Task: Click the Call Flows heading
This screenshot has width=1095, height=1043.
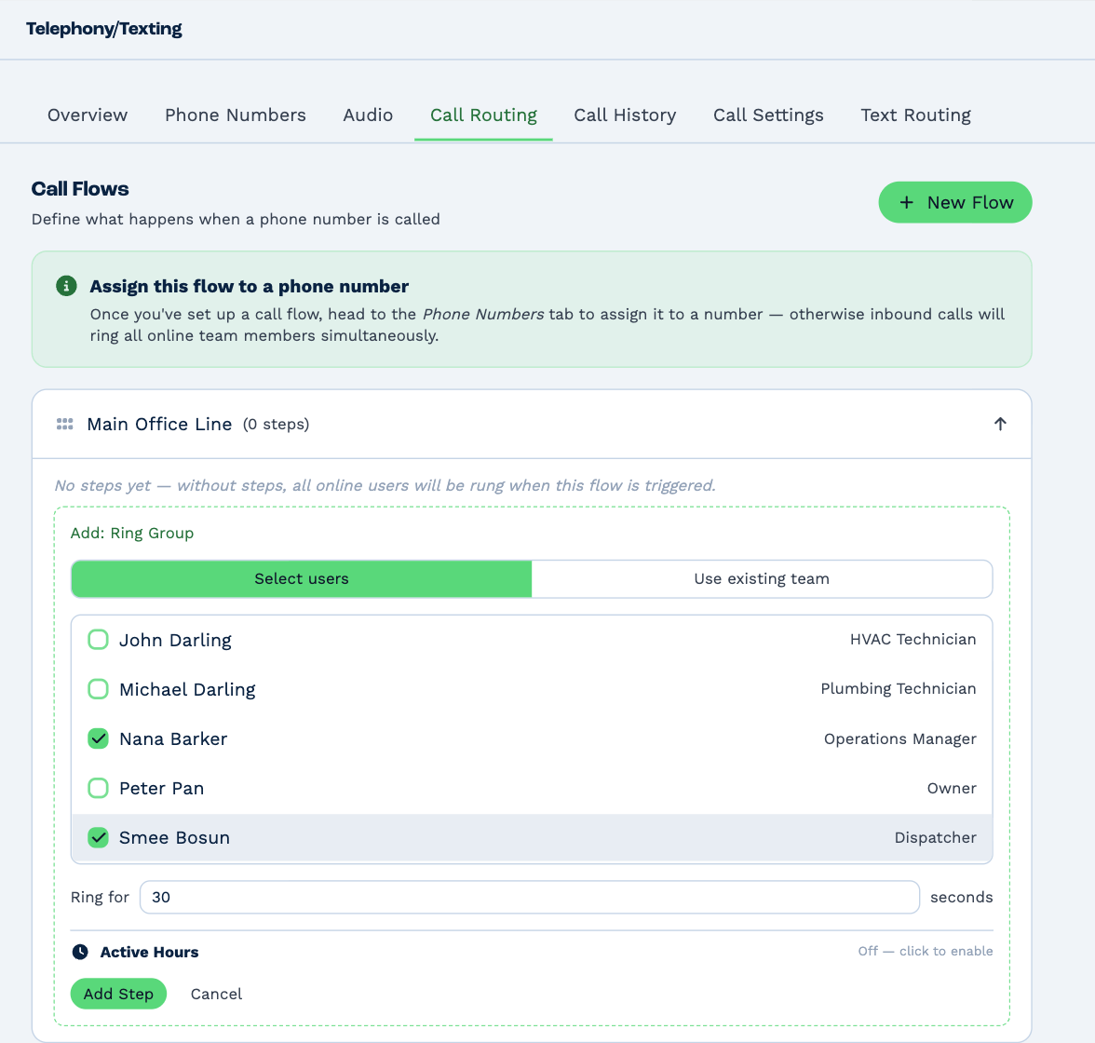Action: click(x=80, y=189)
